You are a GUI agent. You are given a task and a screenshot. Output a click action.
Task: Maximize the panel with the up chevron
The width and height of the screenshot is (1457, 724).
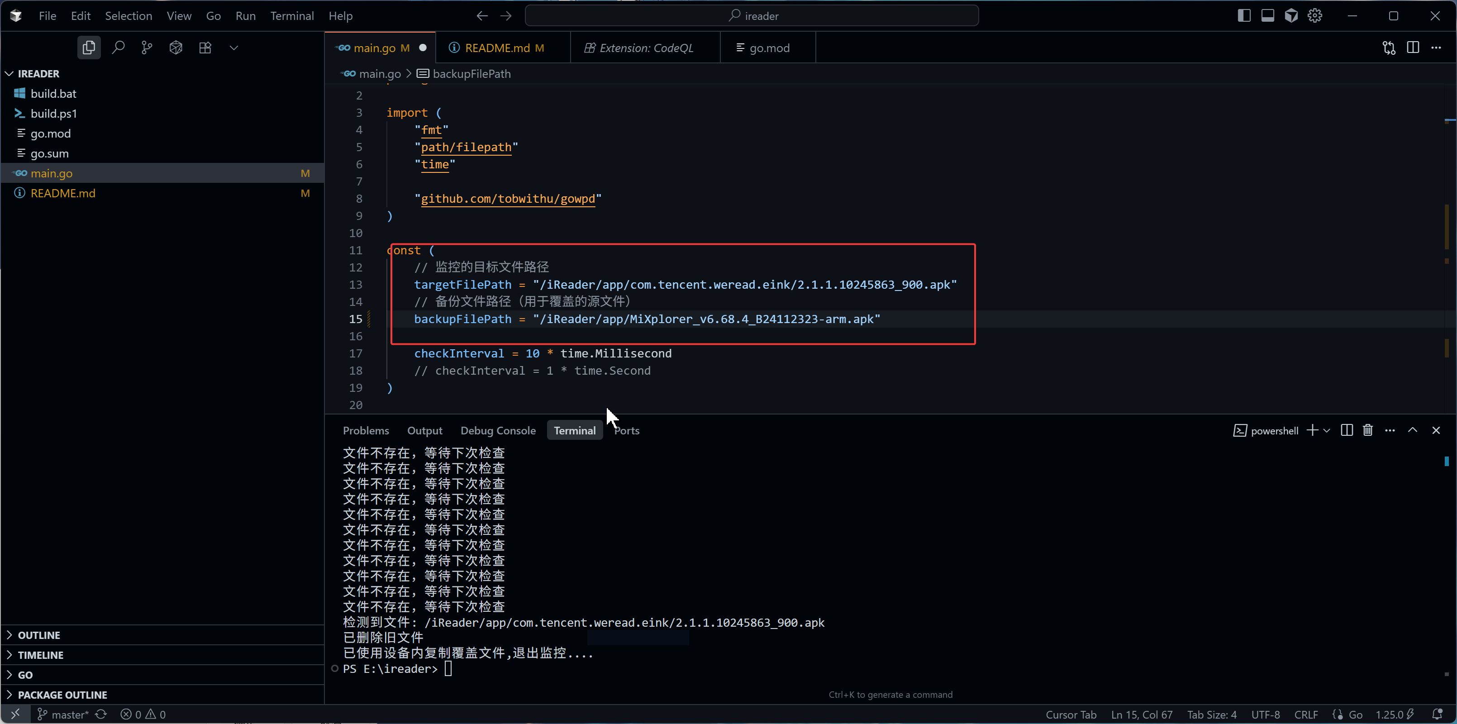[x=1412, y=430]
